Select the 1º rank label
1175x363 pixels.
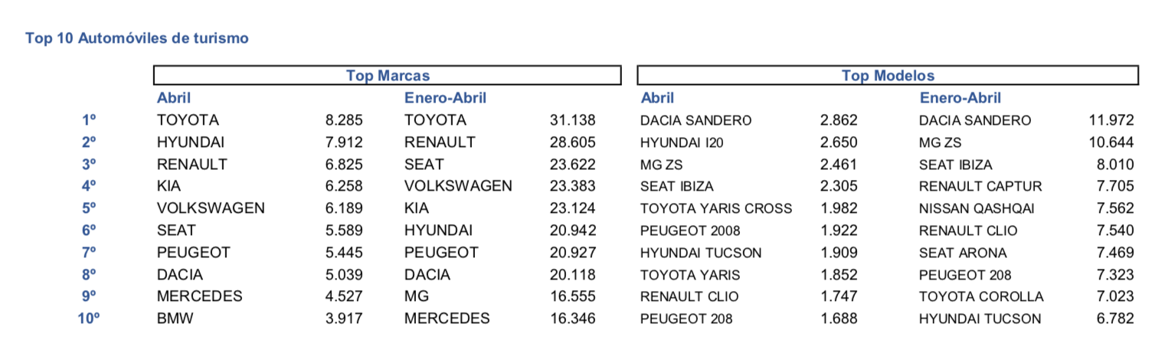point(90,120)
